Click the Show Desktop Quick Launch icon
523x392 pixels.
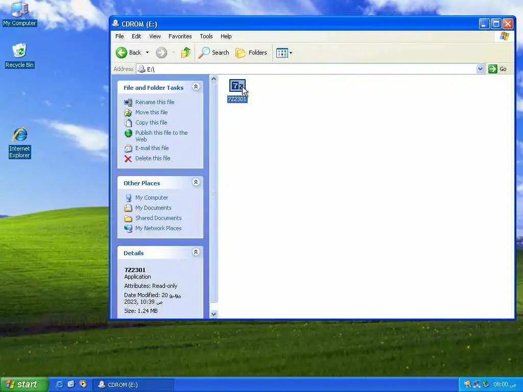coord(70,384)
